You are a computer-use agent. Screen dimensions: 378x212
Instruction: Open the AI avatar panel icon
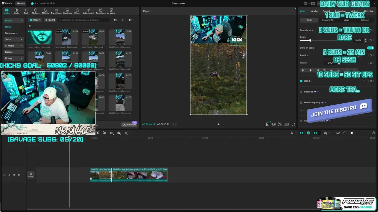tap(111, 11)
